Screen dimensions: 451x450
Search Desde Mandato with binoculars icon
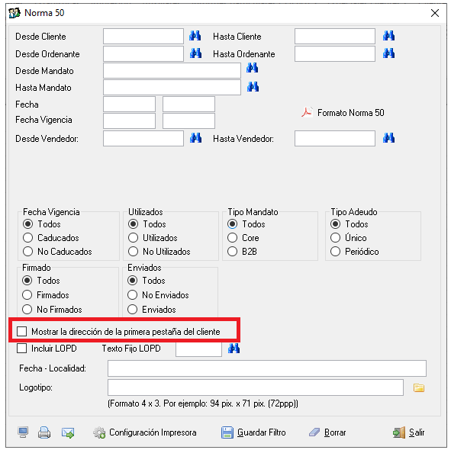tap(253, 68)
